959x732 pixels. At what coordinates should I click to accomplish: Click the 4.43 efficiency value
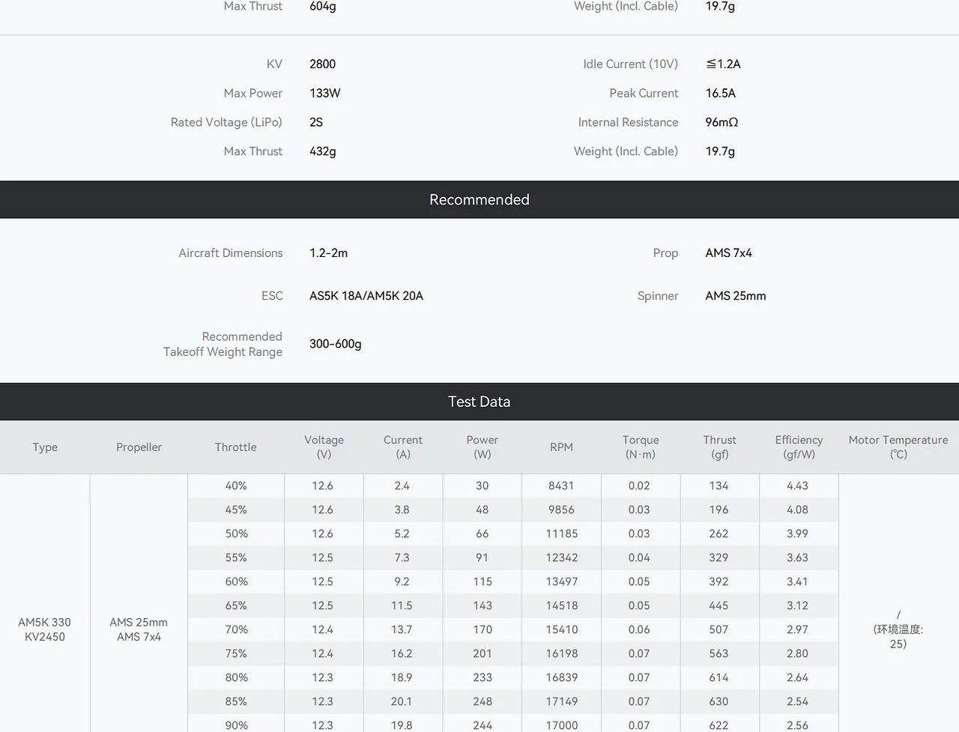point(798,486)
